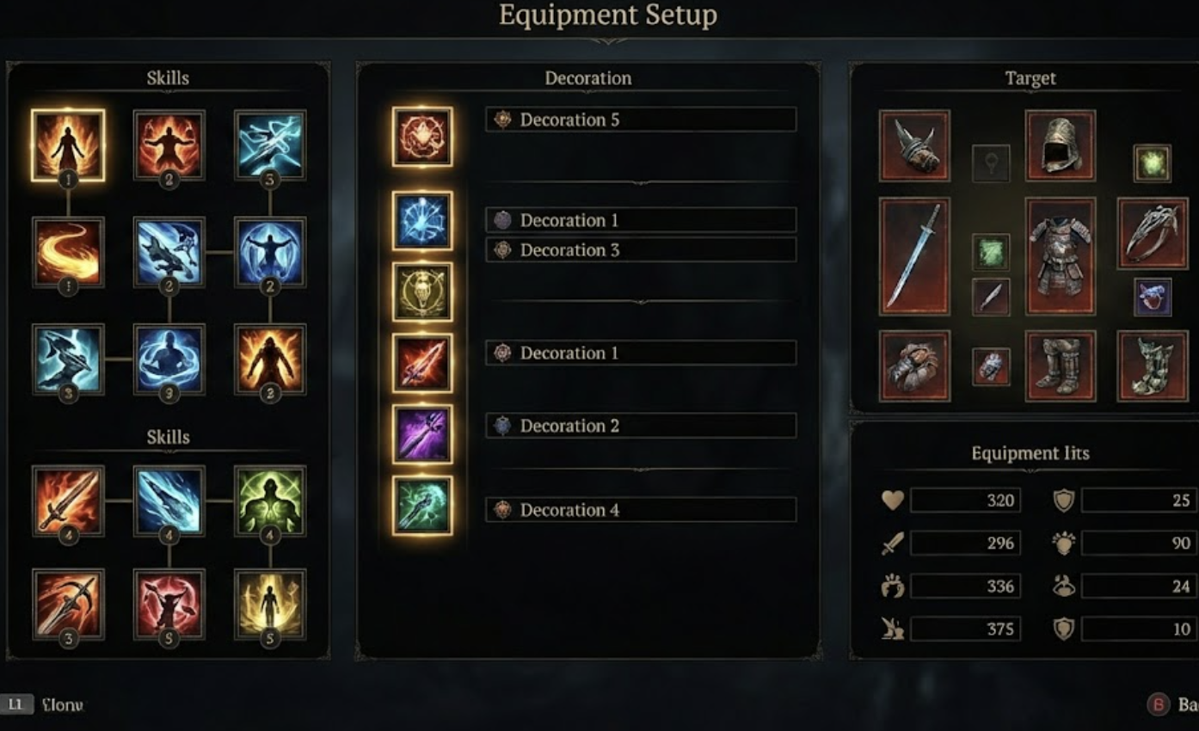
Task: Choose the hooded cowl equipment slot
Action: [1061, 145]
